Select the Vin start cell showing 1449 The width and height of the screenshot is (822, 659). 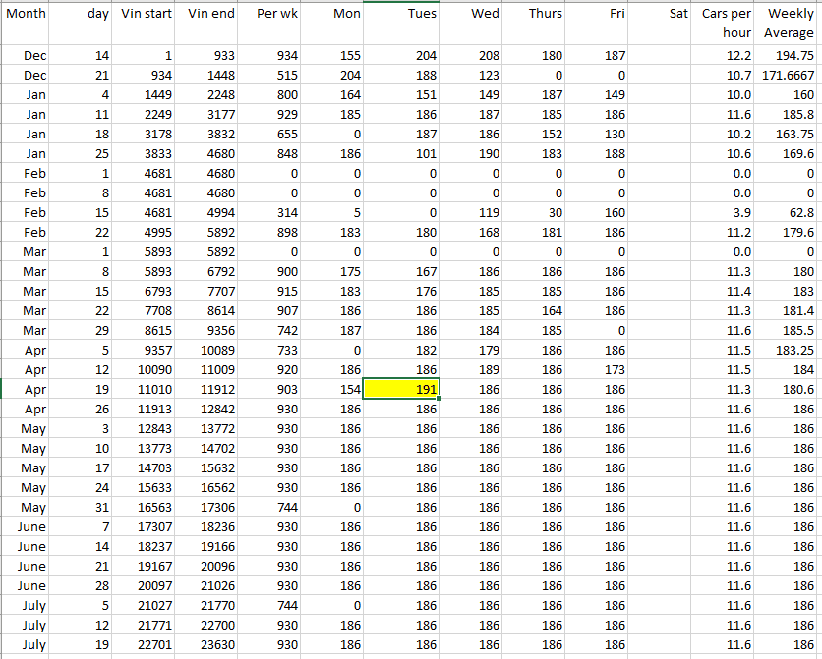146,94
